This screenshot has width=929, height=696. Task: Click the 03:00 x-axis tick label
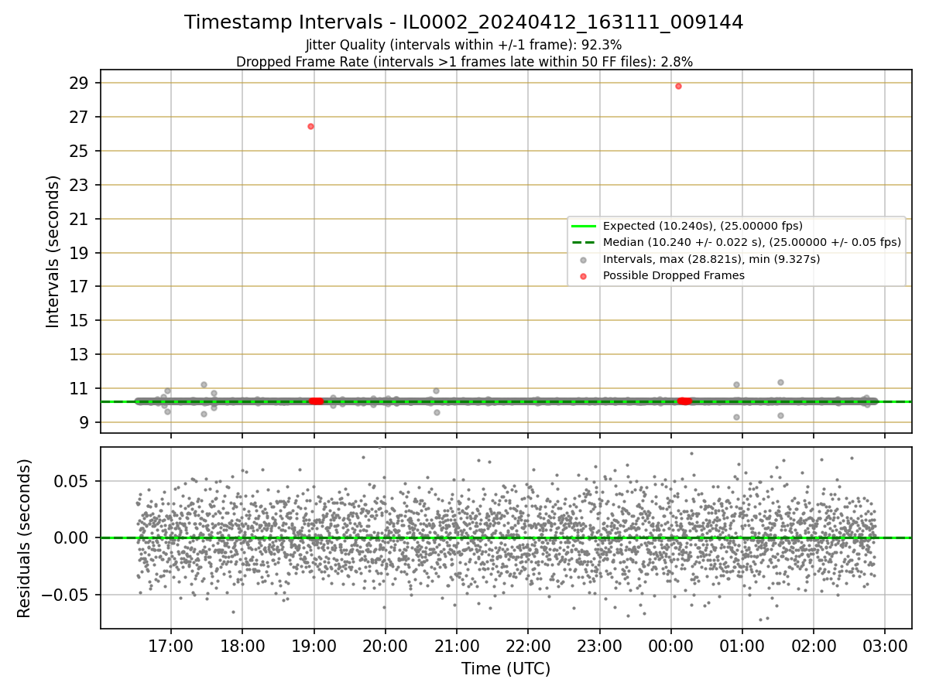(886, 647)
